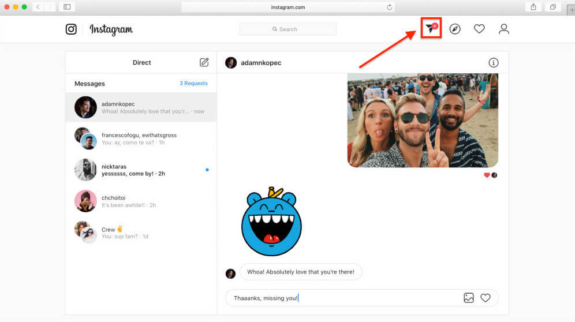Open adamnkopec conversation in list
The width and height of the screenshot is (575, 322).
[141, 107]
